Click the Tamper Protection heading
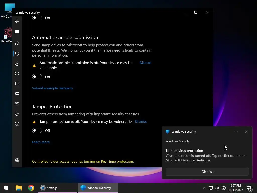 tap(52, 106)
